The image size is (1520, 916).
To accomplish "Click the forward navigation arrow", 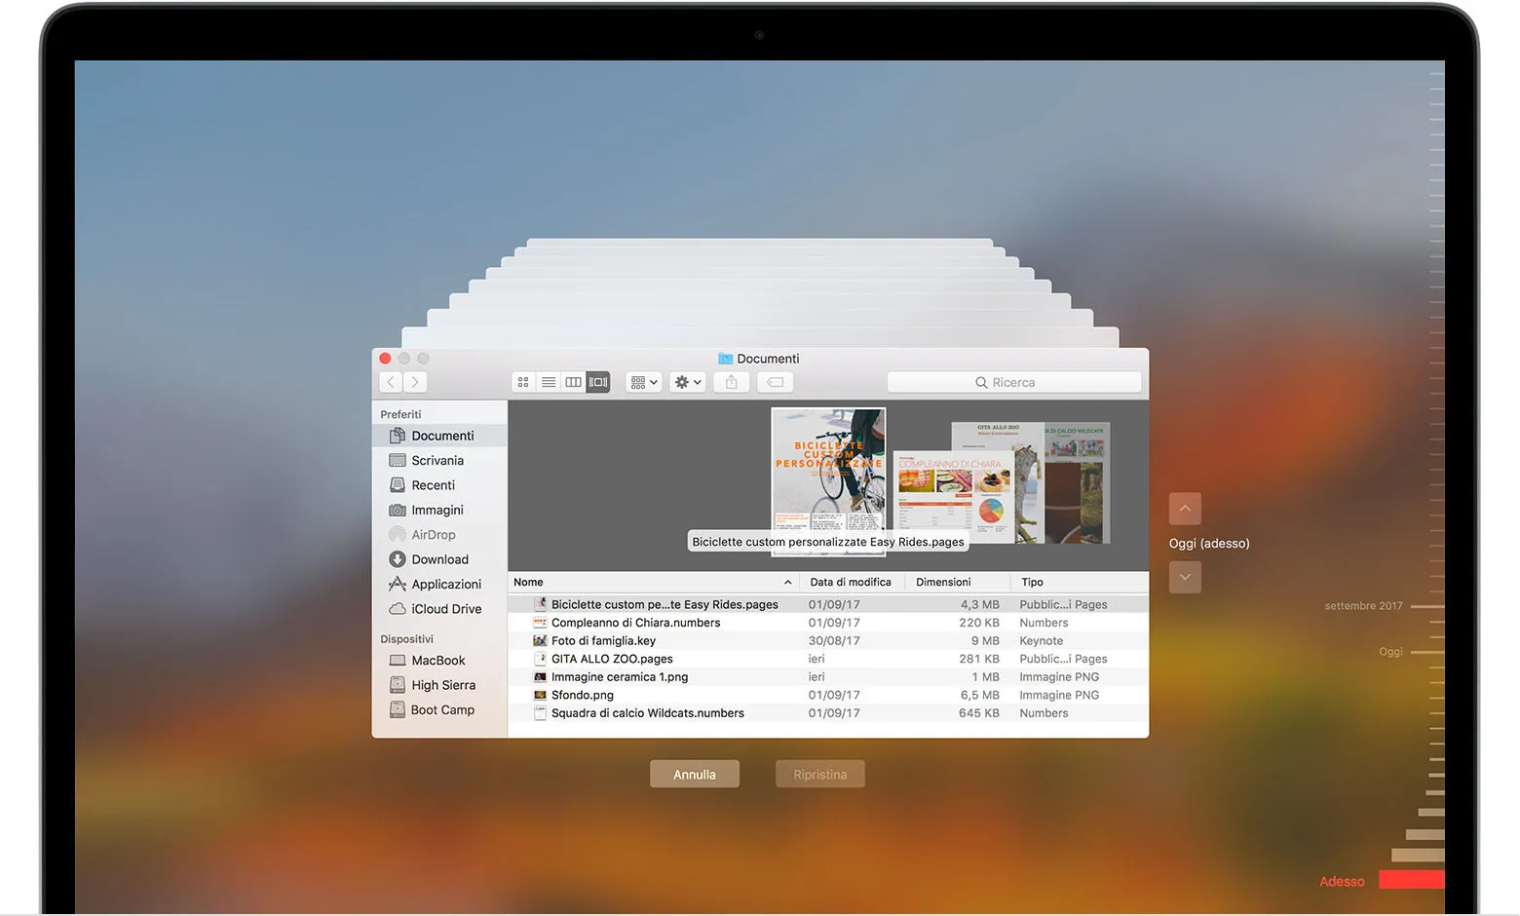I will tap(414, 382).
